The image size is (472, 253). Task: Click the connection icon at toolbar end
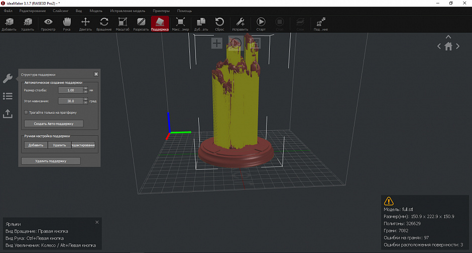pos(321,24)
